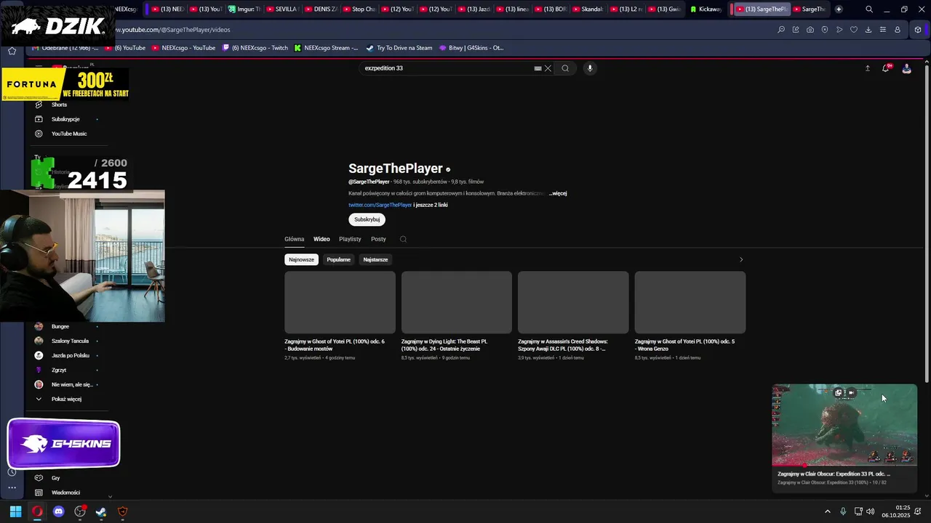Open Wiadomości in the sidebar
The image size is (931, 523).
tap(65, 492)
